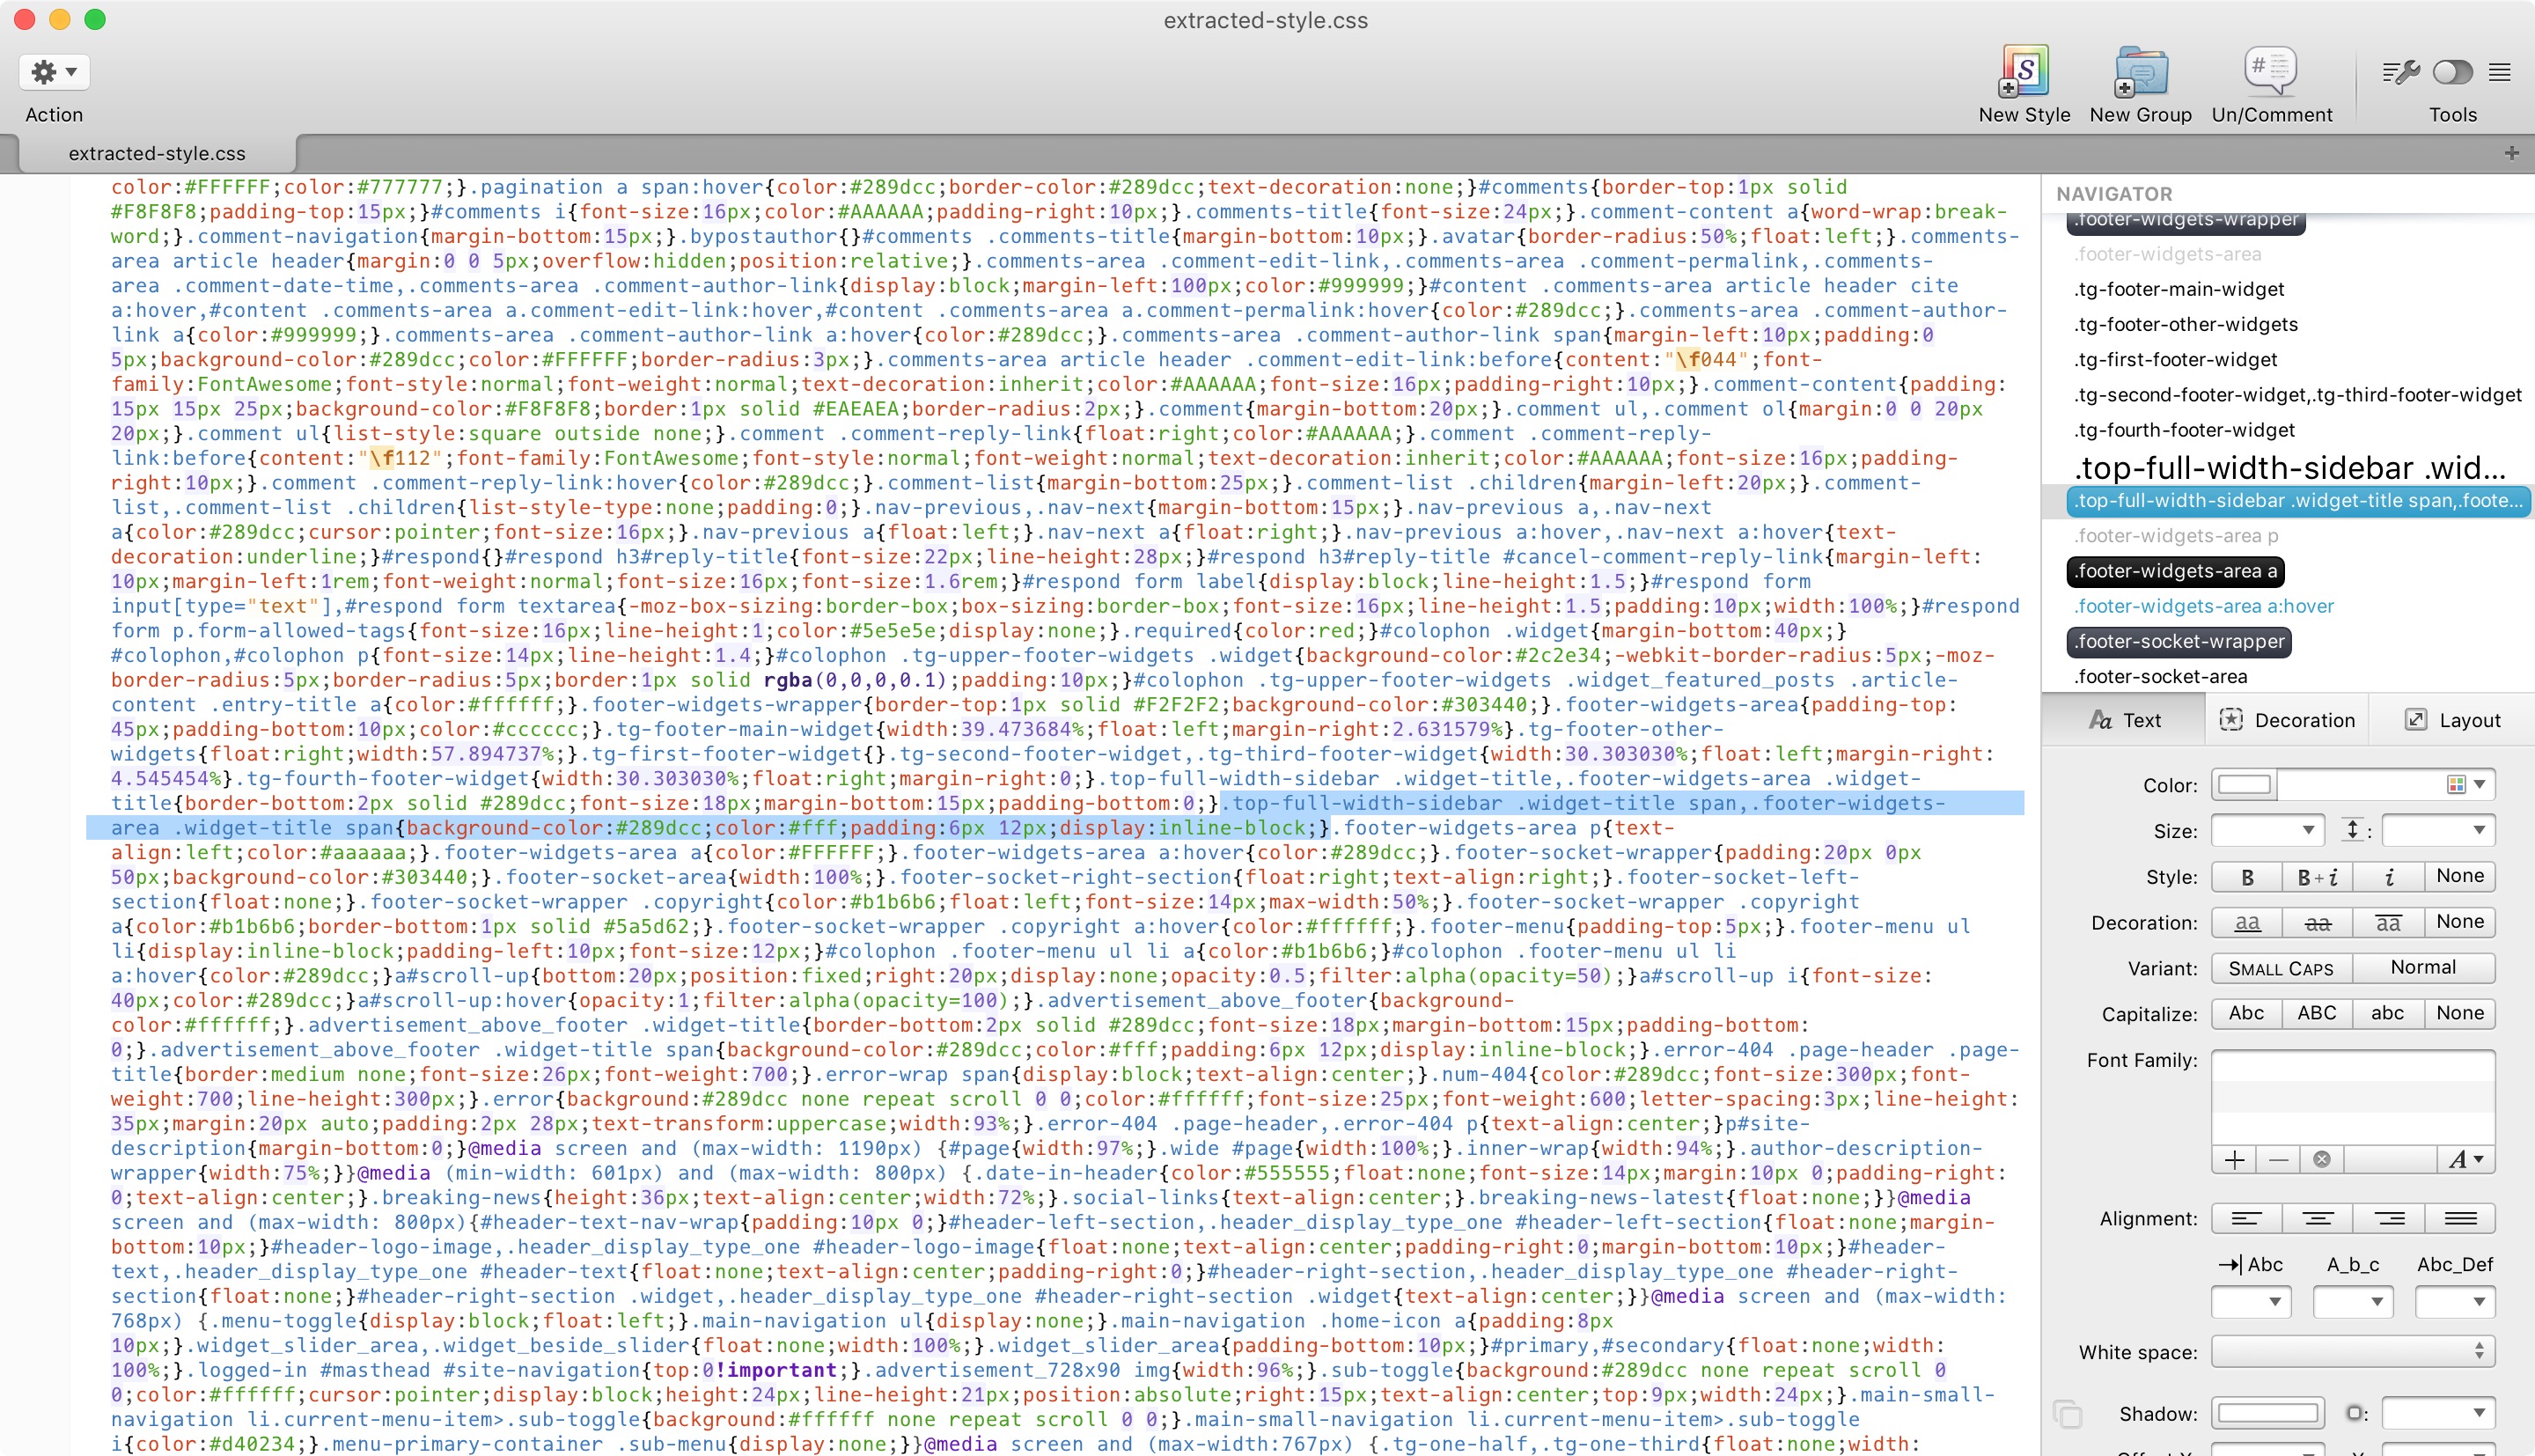Set Style to italic (i)
This screenshot has height=1456, width=2535.
click(2388, 876)
